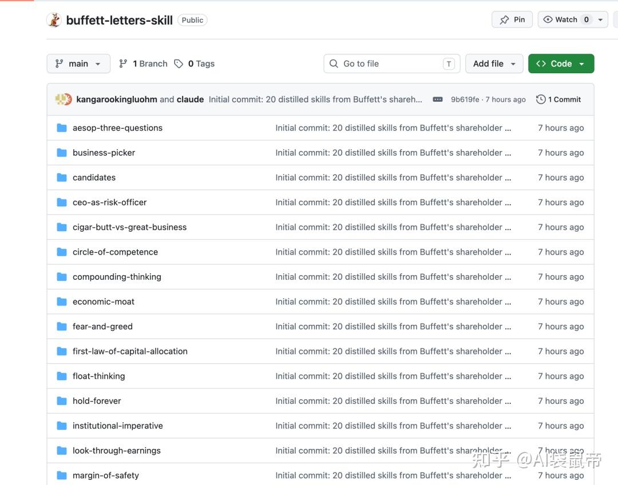Click the tag icon next to 0 Tags
This screenshot has width=618, height=485.
click(x=179, y=64)
